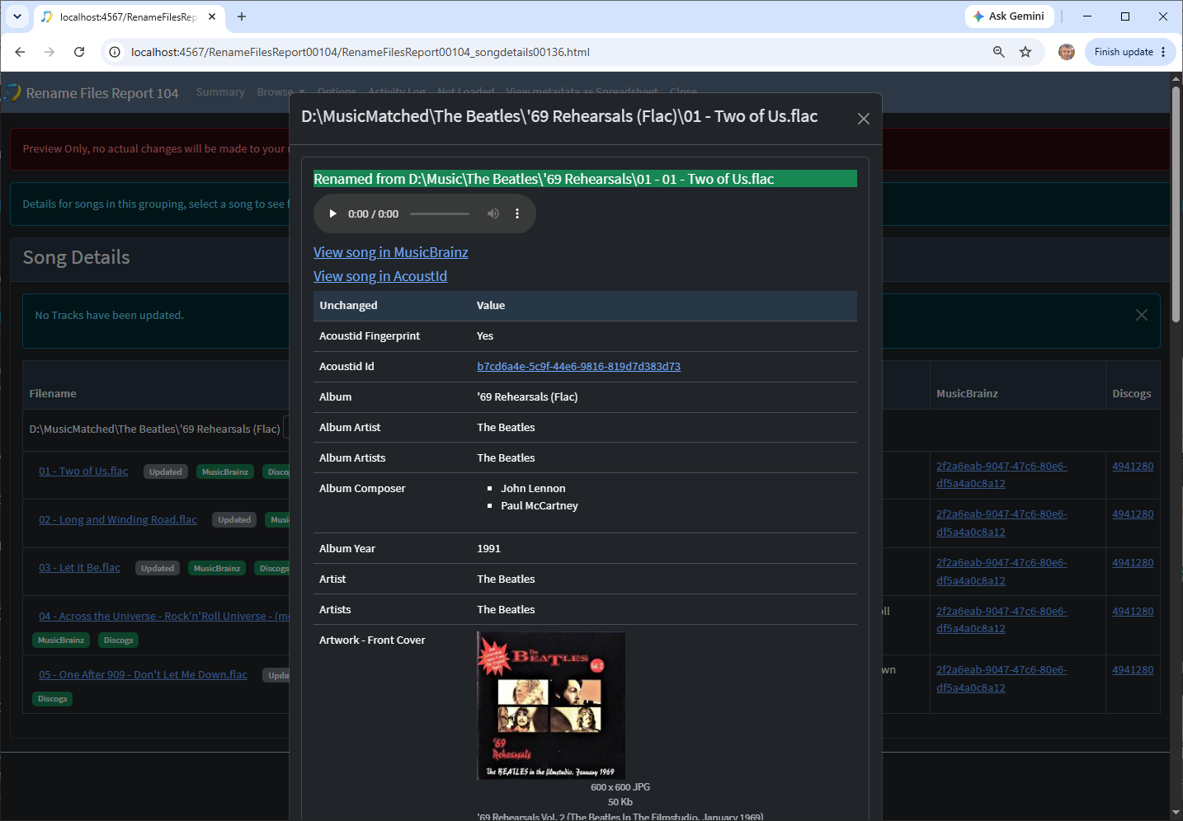Open audio player more options menu

point(517,214)
